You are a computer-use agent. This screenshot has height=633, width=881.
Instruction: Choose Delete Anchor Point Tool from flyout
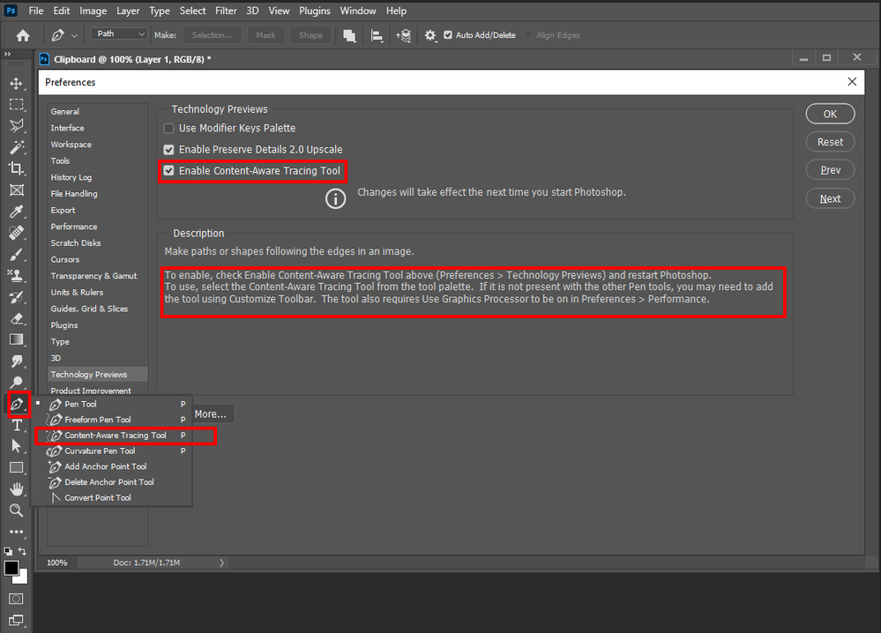click(114, 482)
